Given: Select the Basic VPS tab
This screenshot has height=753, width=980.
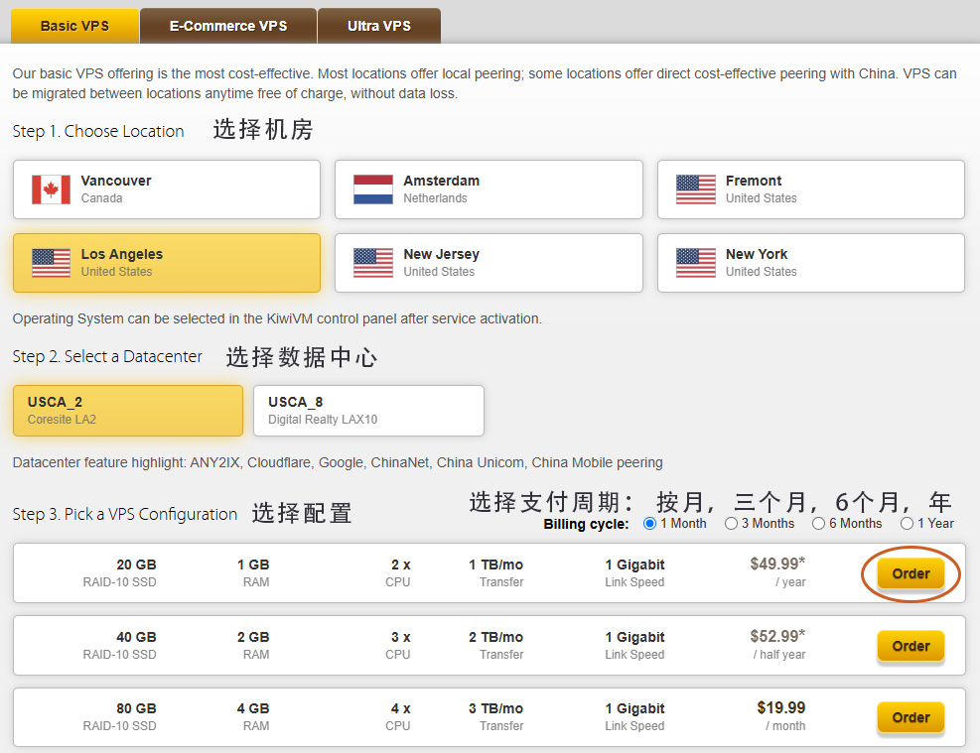Looking at the screenshot, I should coord(73,26).
